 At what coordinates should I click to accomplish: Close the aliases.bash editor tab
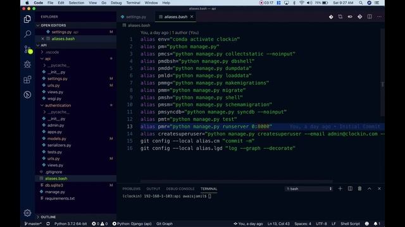click(x=192, y=17)
